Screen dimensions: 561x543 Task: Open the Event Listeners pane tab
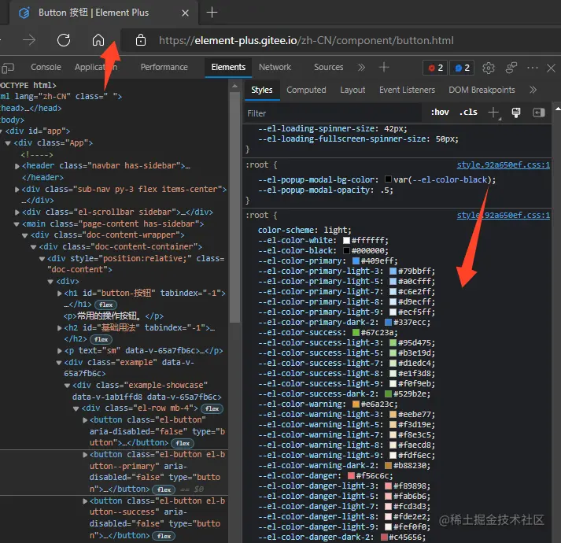pos(407,90)
